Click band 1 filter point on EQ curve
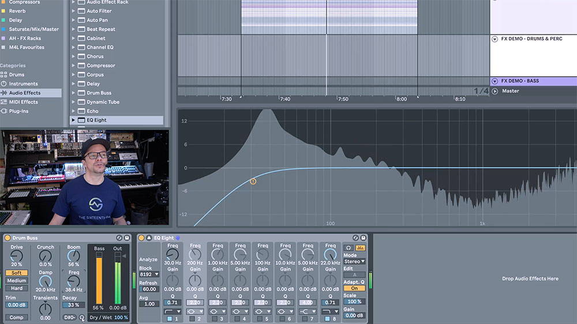Viewport: 577px width, 324px height. click(253, 181)
